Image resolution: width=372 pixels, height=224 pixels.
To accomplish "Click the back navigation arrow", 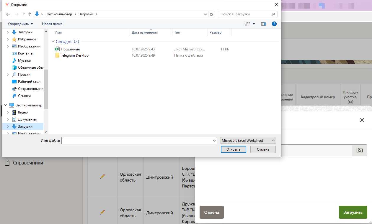I will point(8,14).
